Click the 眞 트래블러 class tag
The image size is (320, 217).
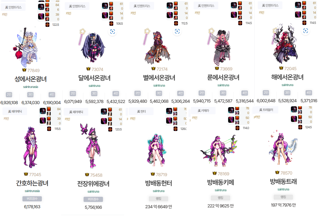point(266,110)
